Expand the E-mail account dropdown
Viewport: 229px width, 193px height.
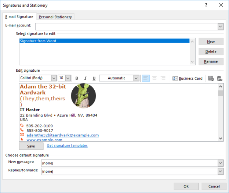coord(220,26)
